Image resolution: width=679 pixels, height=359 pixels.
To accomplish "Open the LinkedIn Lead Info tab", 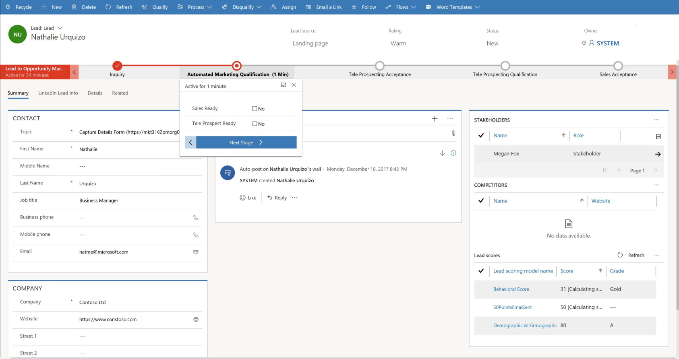I will 58,93.
